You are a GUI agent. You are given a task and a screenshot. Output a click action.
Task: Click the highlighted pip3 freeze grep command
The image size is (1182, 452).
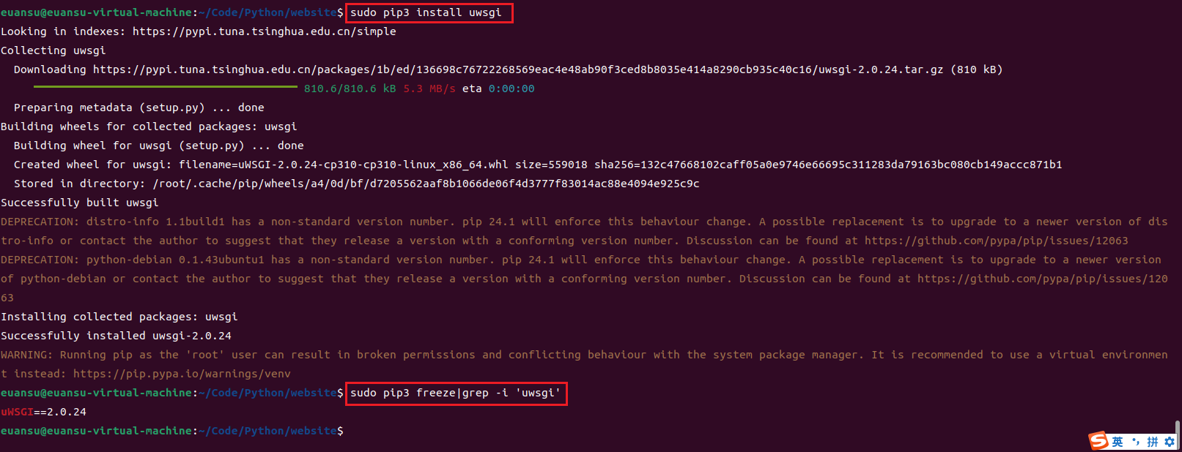tap(455, 393)
